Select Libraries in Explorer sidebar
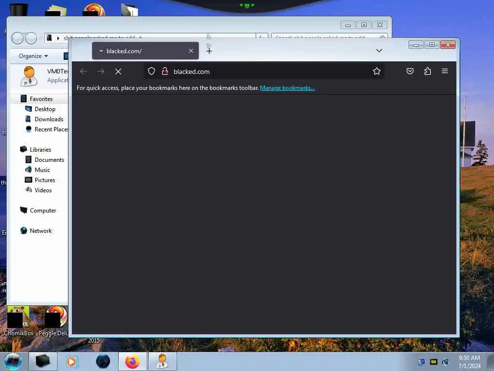Image resolution: width=494 pixels, height=371 pixels. (x=40, y=150)
